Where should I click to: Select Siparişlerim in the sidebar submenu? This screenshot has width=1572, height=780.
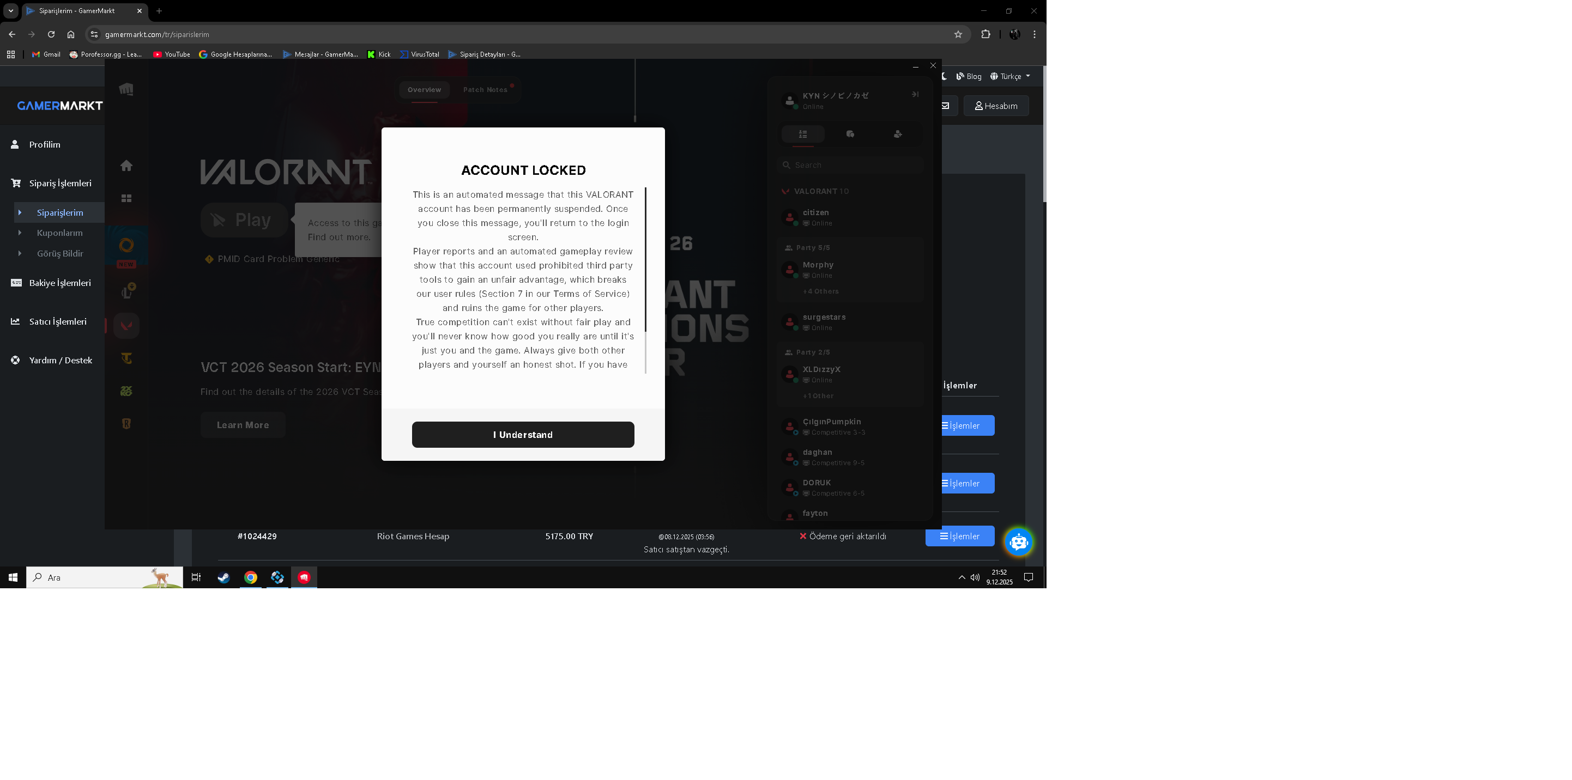[x=60, y=212]
